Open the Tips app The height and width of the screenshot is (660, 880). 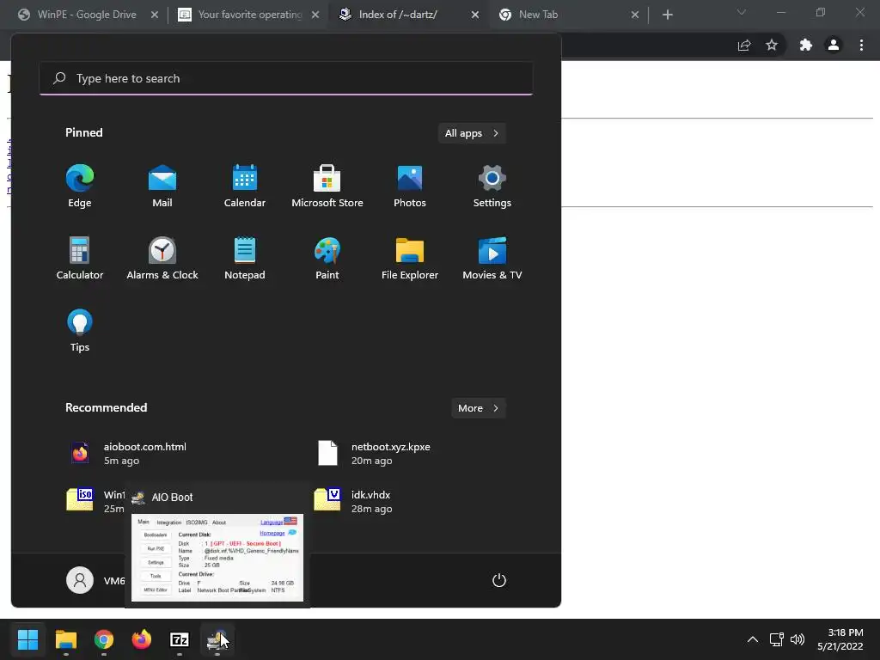click(x=80, y=331)
